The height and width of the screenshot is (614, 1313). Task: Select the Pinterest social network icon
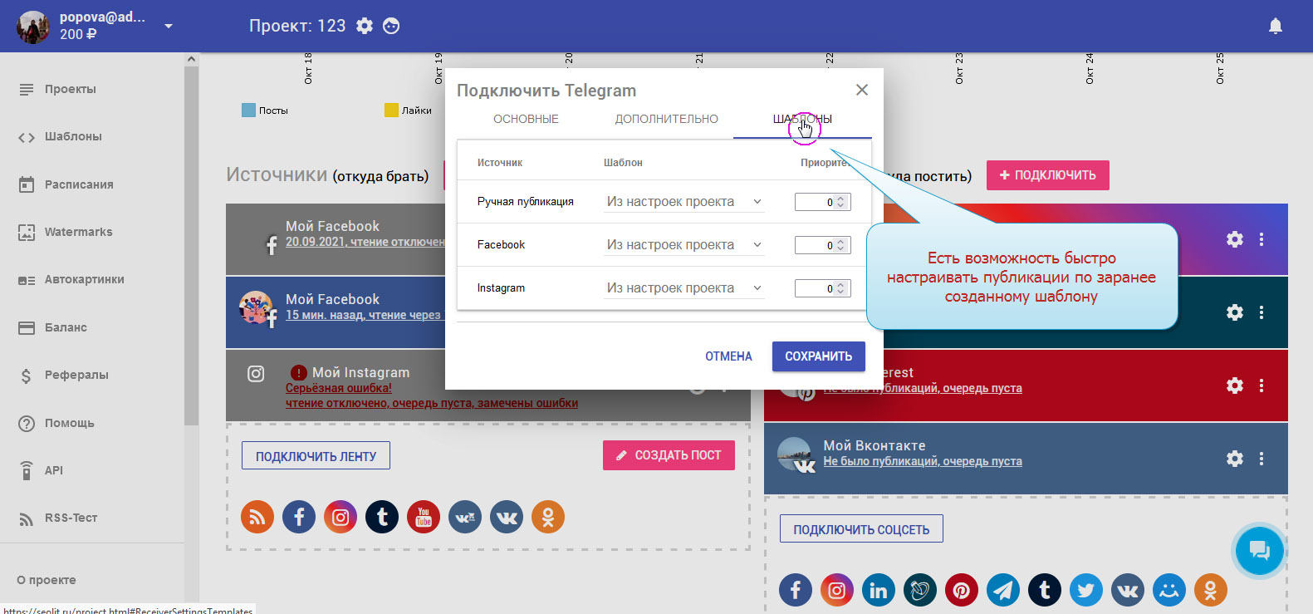[962, 590]
